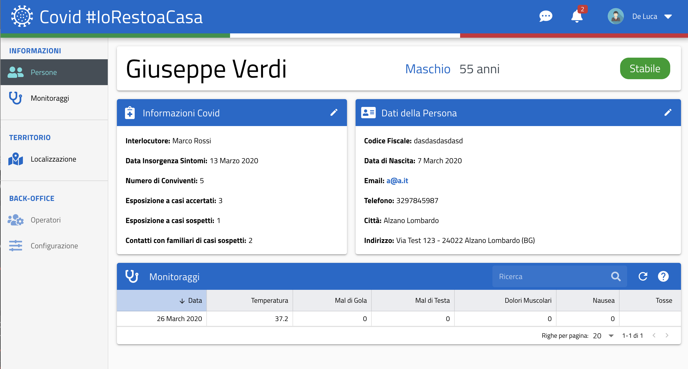The height and width of the screenshot is (369, 688).
Task: Edit Dati della Persona pencil icon
Action: [668, 113]
